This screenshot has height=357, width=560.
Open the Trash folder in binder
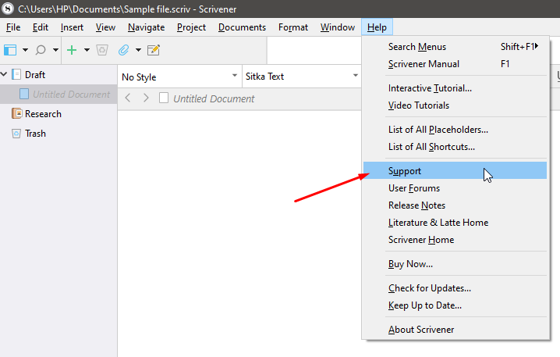(x=58, y=134)
